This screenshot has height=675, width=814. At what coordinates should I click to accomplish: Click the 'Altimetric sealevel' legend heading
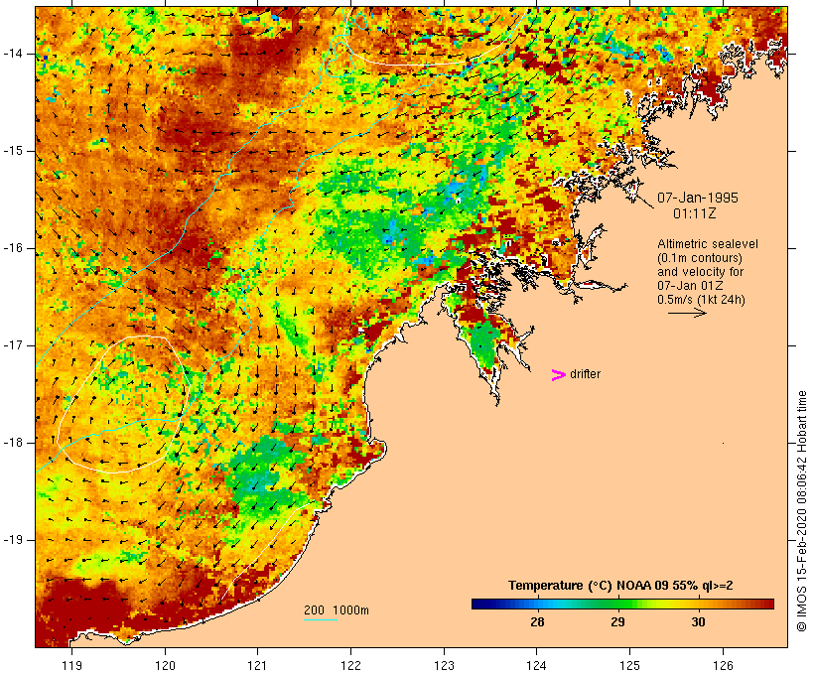point(701,244)
